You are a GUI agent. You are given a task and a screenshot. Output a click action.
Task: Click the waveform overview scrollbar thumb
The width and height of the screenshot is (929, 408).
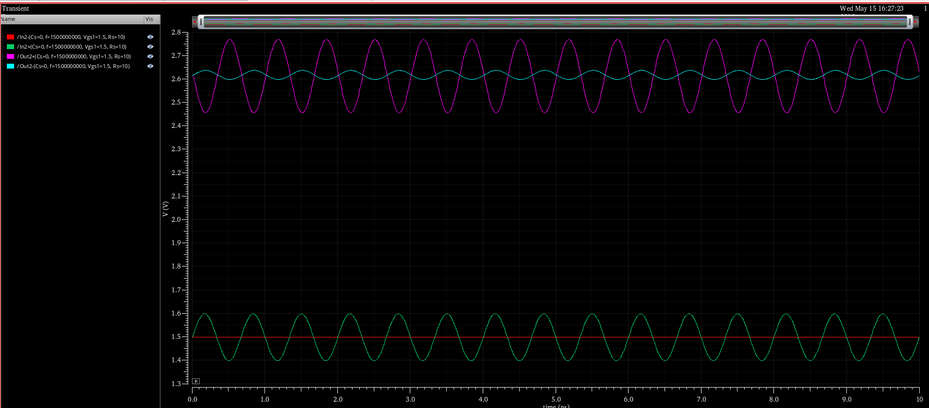[x=556, y=21]
